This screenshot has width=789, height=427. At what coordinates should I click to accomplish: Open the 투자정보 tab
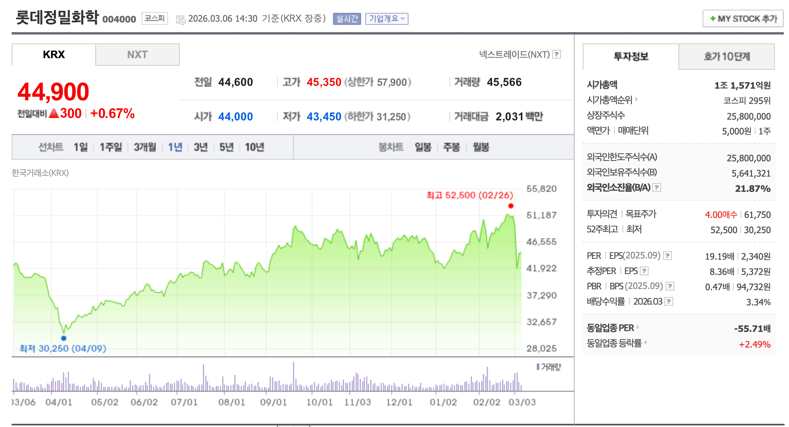tap(631, 57)
